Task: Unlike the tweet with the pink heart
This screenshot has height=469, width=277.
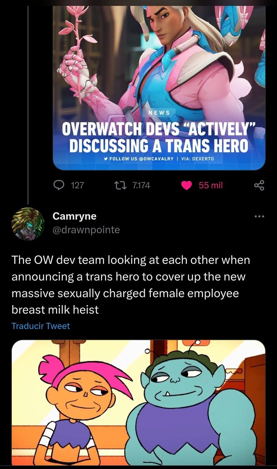Action: click(186, 185)
